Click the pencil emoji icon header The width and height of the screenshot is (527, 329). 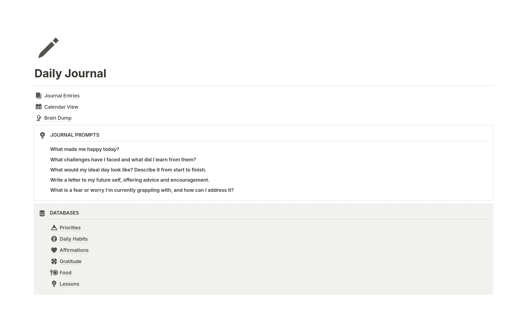(x=48, y=47)
